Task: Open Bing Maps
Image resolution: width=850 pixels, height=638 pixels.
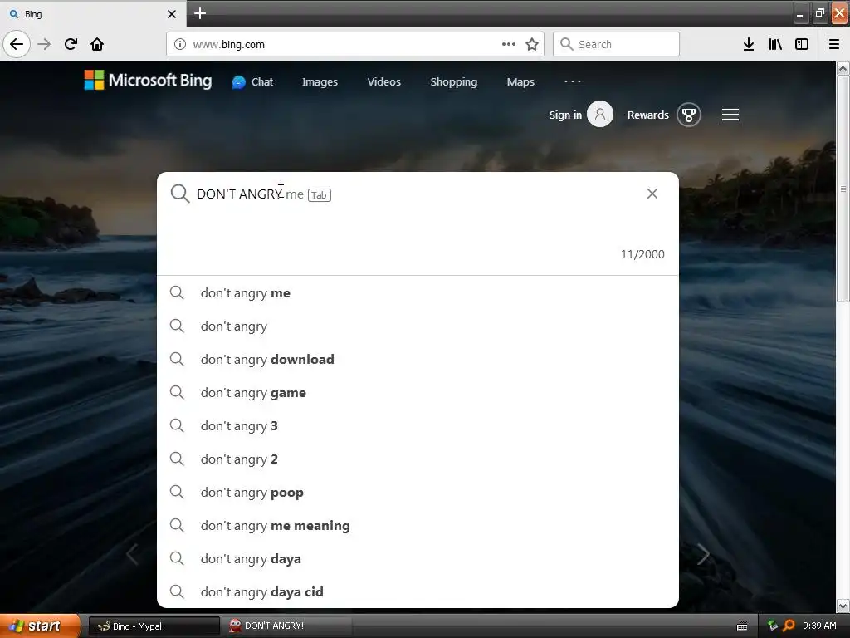Action: (x=520, y=82)
